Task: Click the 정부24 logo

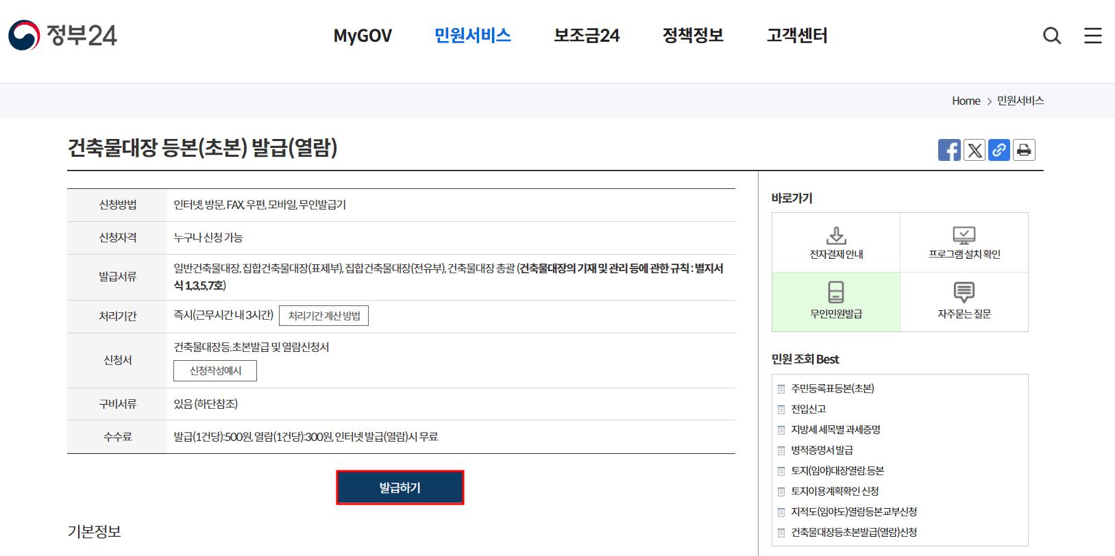Action: pyautogui.click(x=62, y=35)
